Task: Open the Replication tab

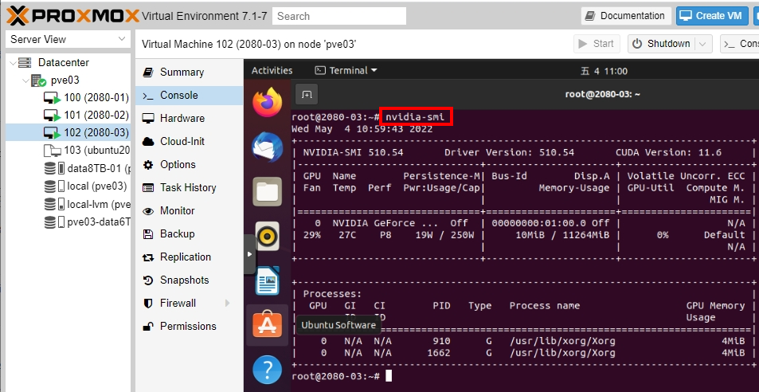Action: pyautogui.click(x=190, y=257)
